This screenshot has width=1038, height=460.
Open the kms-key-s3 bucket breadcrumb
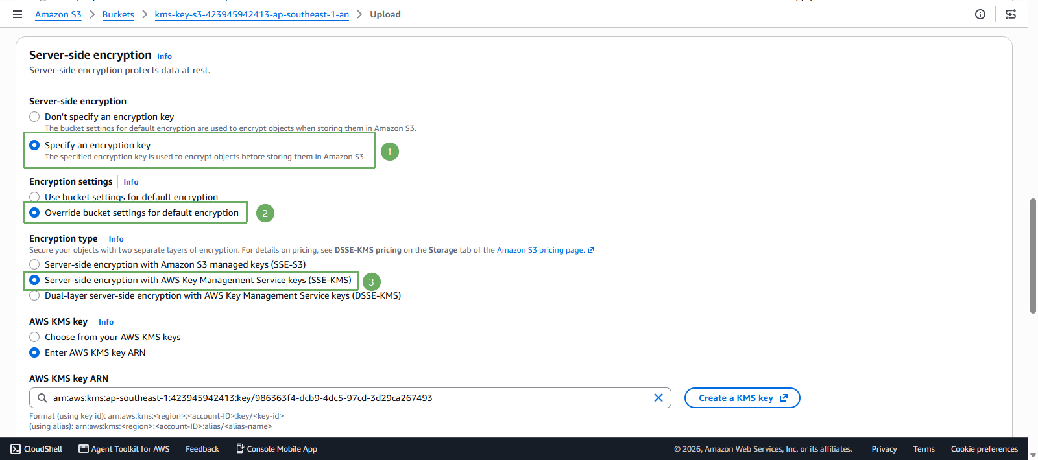coord(252,14)
